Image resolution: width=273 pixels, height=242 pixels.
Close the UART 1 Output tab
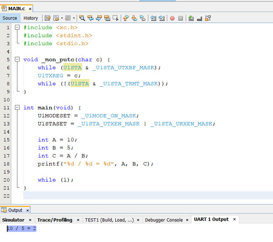coord(234,219)
